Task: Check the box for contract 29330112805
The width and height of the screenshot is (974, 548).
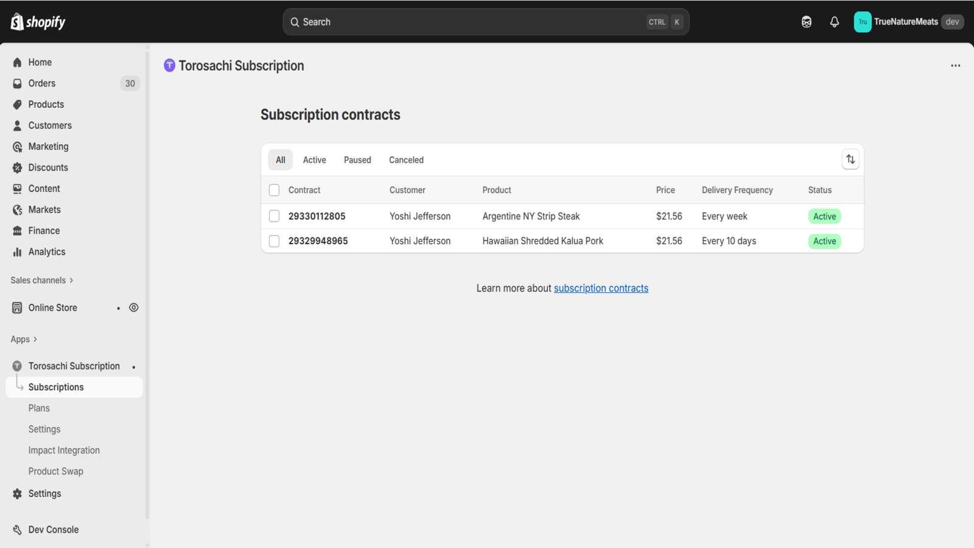Action: (x=275, y=216)
